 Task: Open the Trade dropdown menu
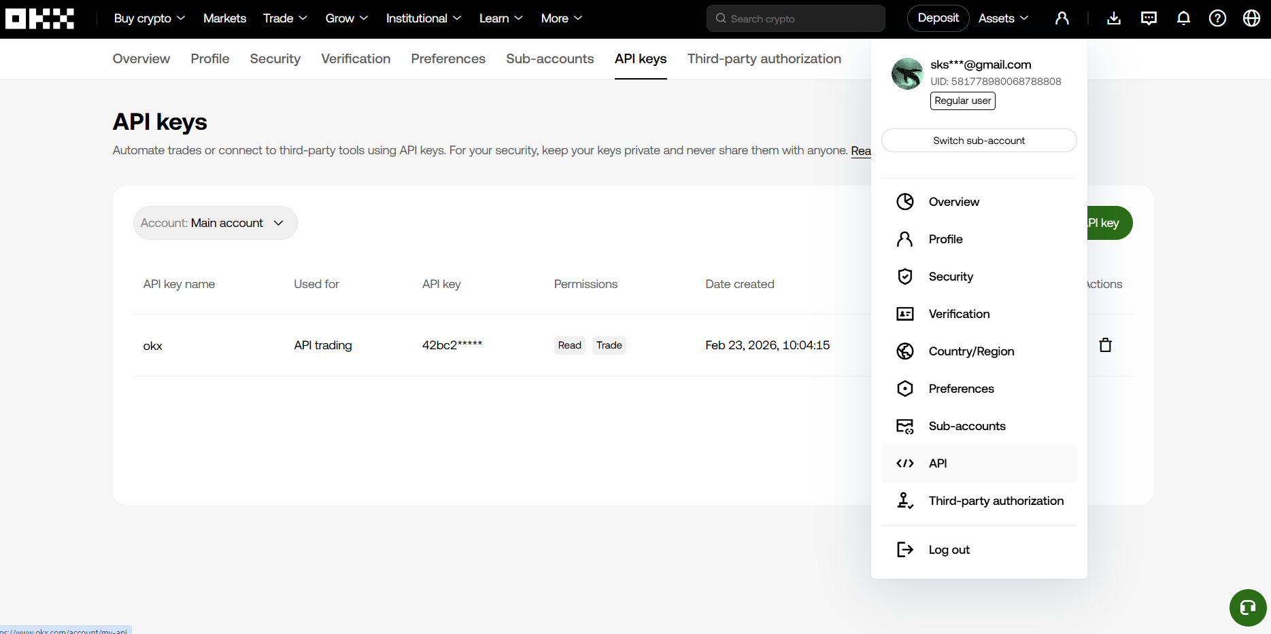click(x=285, y=18)
